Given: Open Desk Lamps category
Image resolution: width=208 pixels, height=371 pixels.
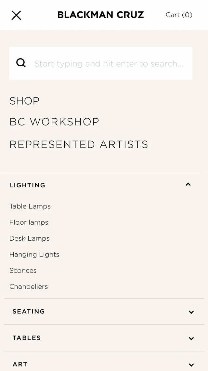Looking at the screenshot, I should (30, 238).
